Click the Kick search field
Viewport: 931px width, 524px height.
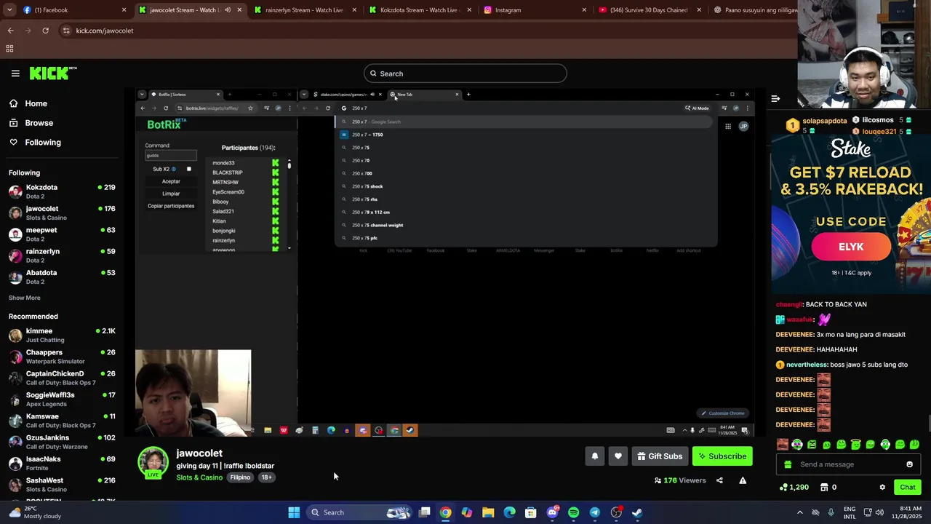pyautogui.click(x=465, y=74)
